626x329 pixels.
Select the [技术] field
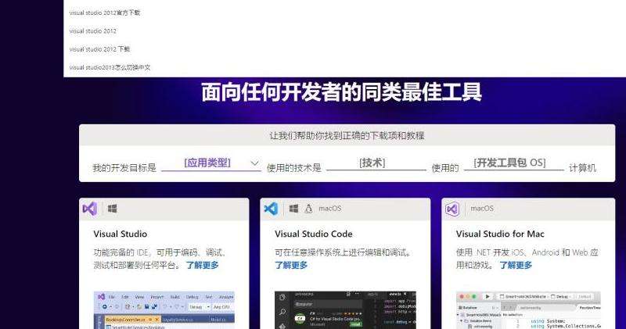[376, 163]
